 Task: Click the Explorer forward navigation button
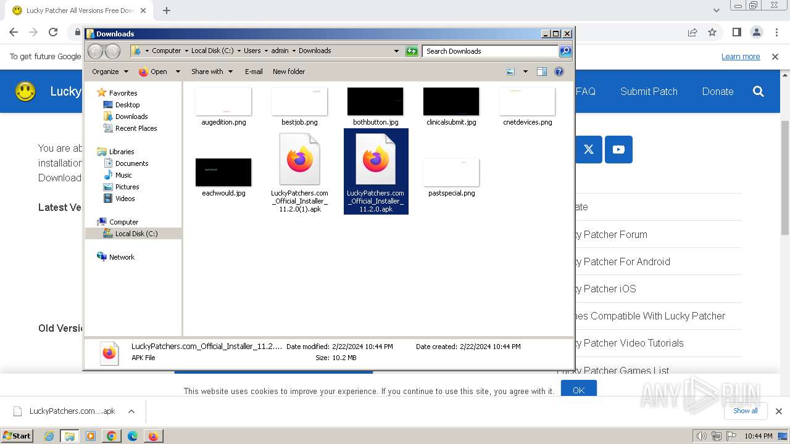click(112, 51)
